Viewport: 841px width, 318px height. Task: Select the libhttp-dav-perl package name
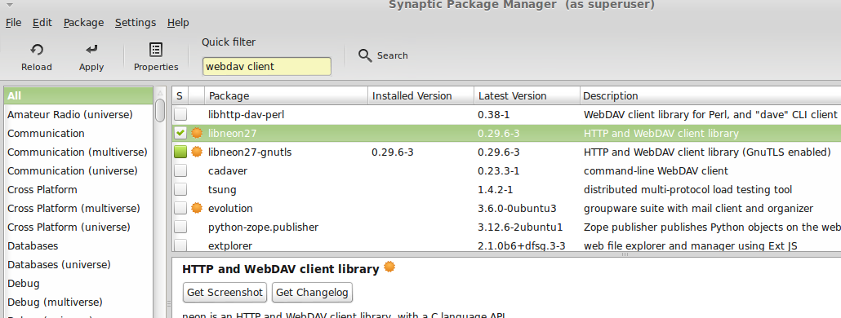(246, 115)
